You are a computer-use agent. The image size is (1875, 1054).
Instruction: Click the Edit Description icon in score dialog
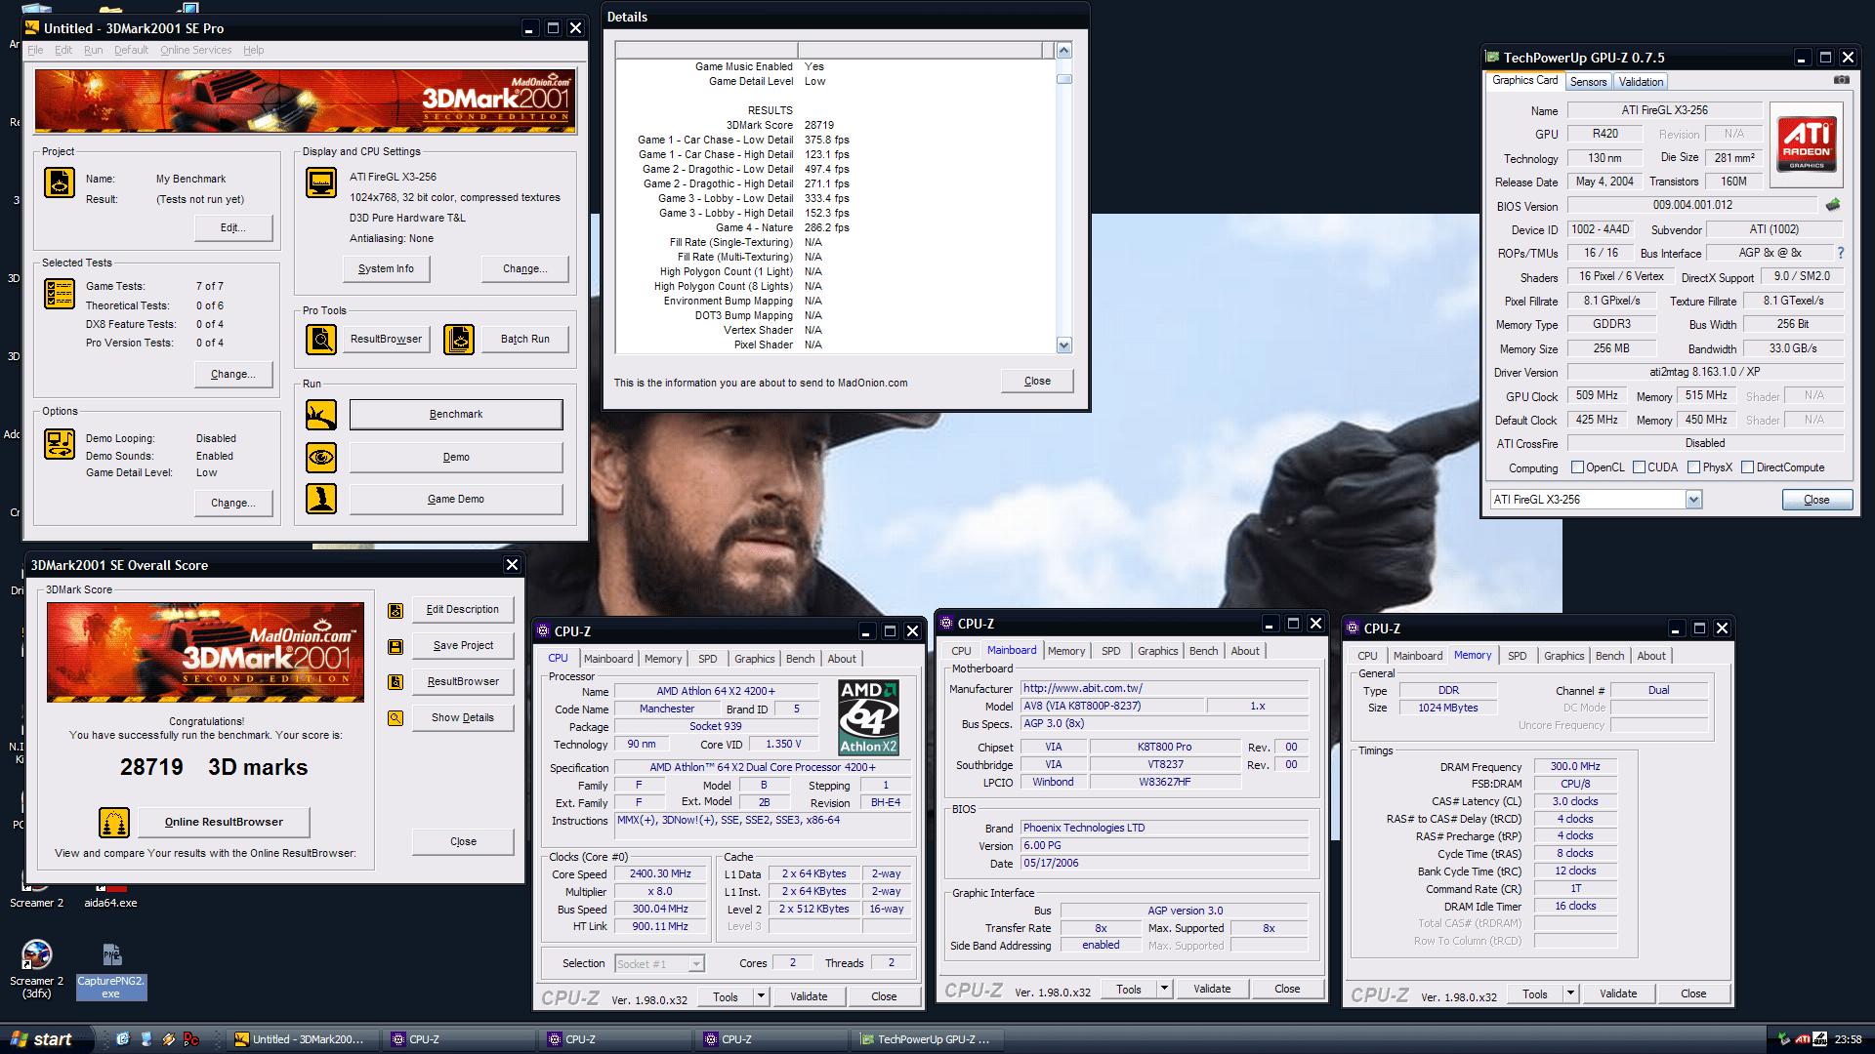click(x=396, y=610)
